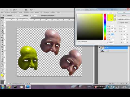Select the Livello 0 layer row

click(113, 51)
